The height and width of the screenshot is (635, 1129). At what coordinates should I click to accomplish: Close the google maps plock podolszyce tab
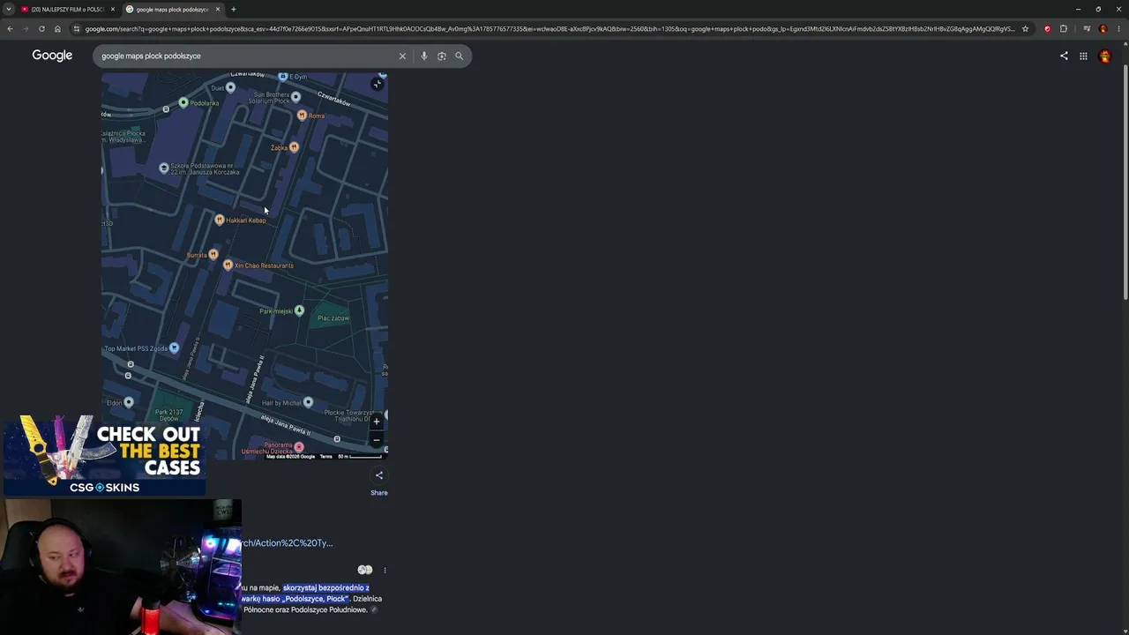218,9
